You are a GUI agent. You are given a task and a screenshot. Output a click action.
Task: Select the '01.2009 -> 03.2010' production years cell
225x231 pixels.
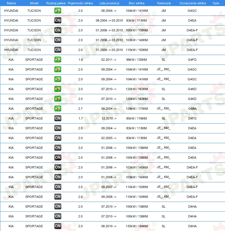109,50
